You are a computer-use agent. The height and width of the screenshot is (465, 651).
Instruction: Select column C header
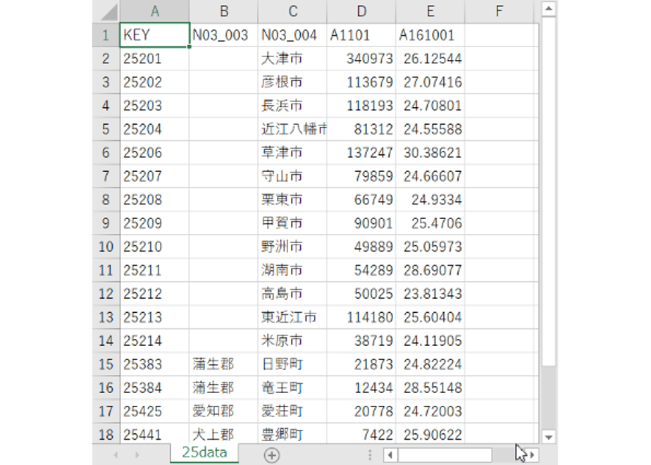(x=292, y=11)
